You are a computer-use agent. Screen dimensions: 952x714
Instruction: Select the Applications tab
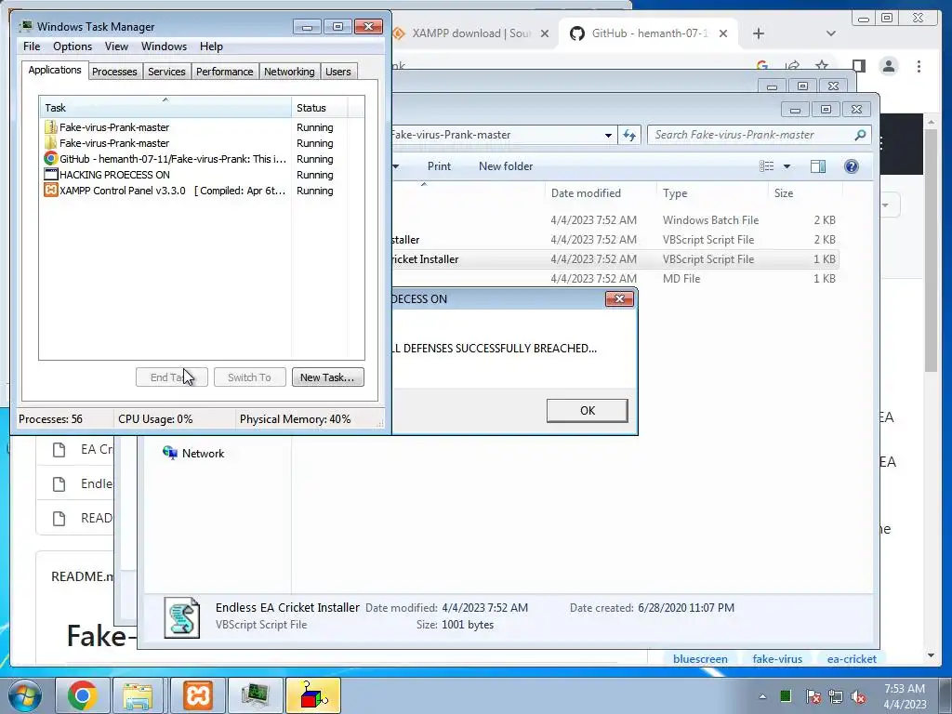(55, 70)
